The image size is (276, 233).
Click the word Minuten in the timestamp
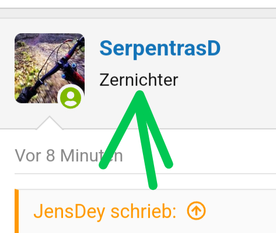click(92, 156)
